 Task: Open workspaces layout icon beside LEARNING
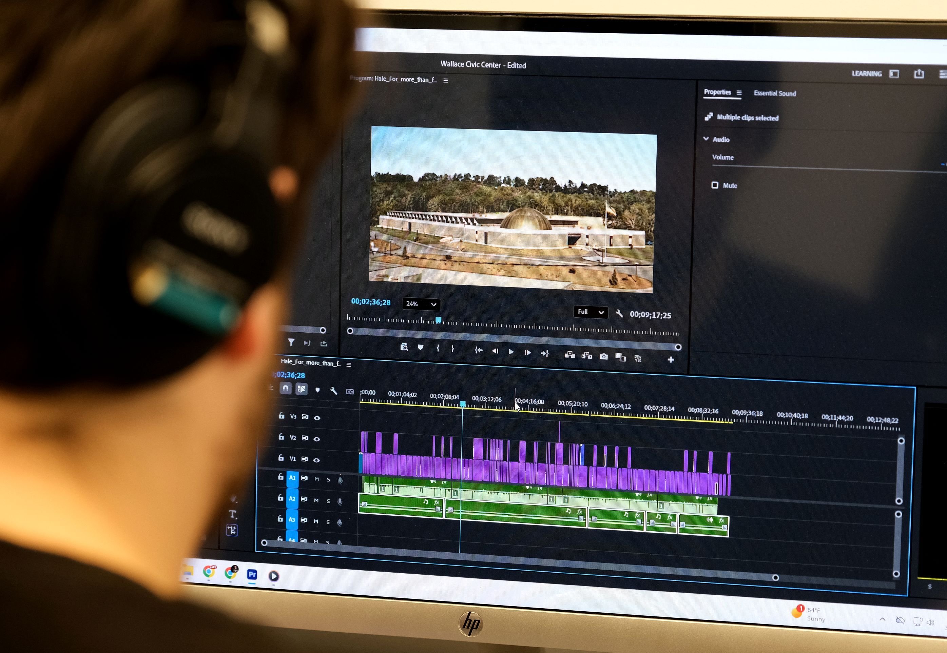894,74
